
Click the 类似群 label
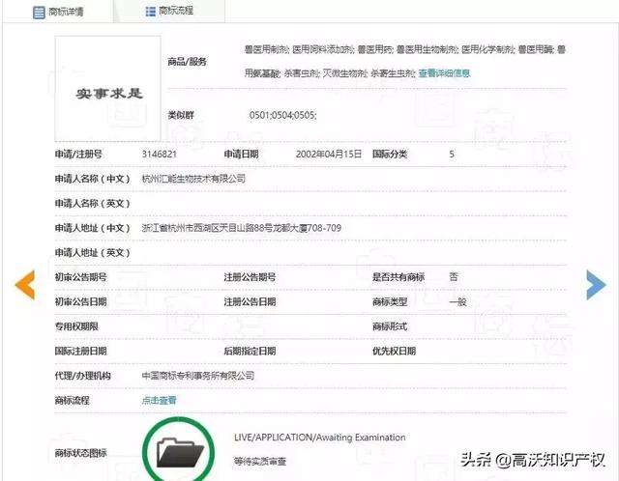click(181, 115)
